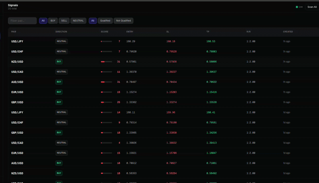The width and height of the screenshot is (319, 183).
Task: Focus the Filter pair input field
Action: point(22,21)
